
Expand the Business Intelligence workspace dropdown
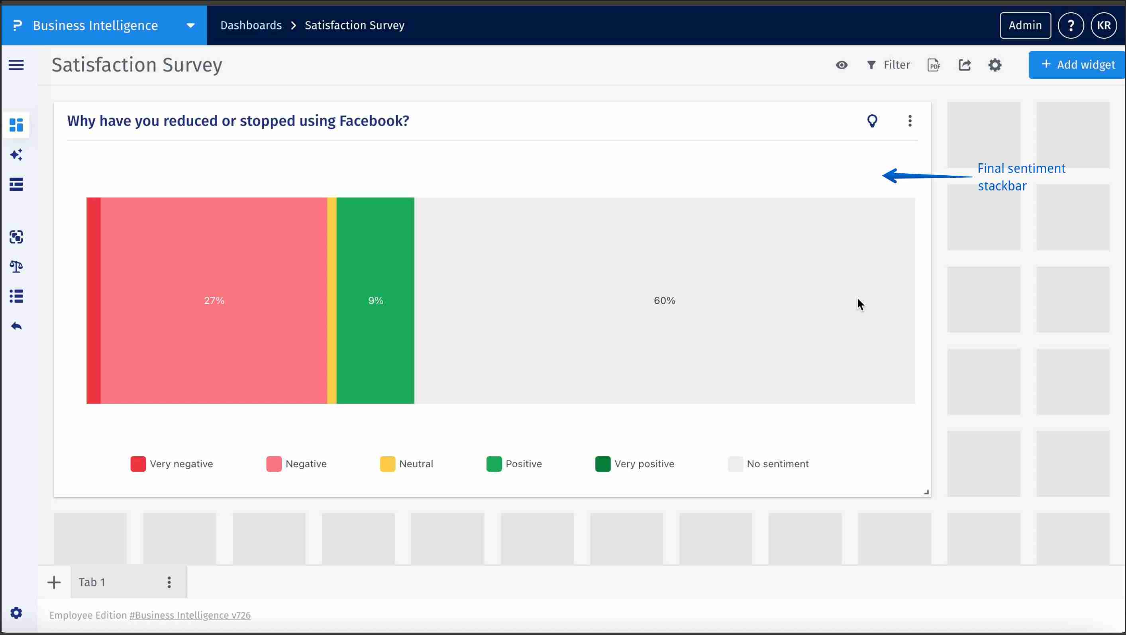(190, 25)
